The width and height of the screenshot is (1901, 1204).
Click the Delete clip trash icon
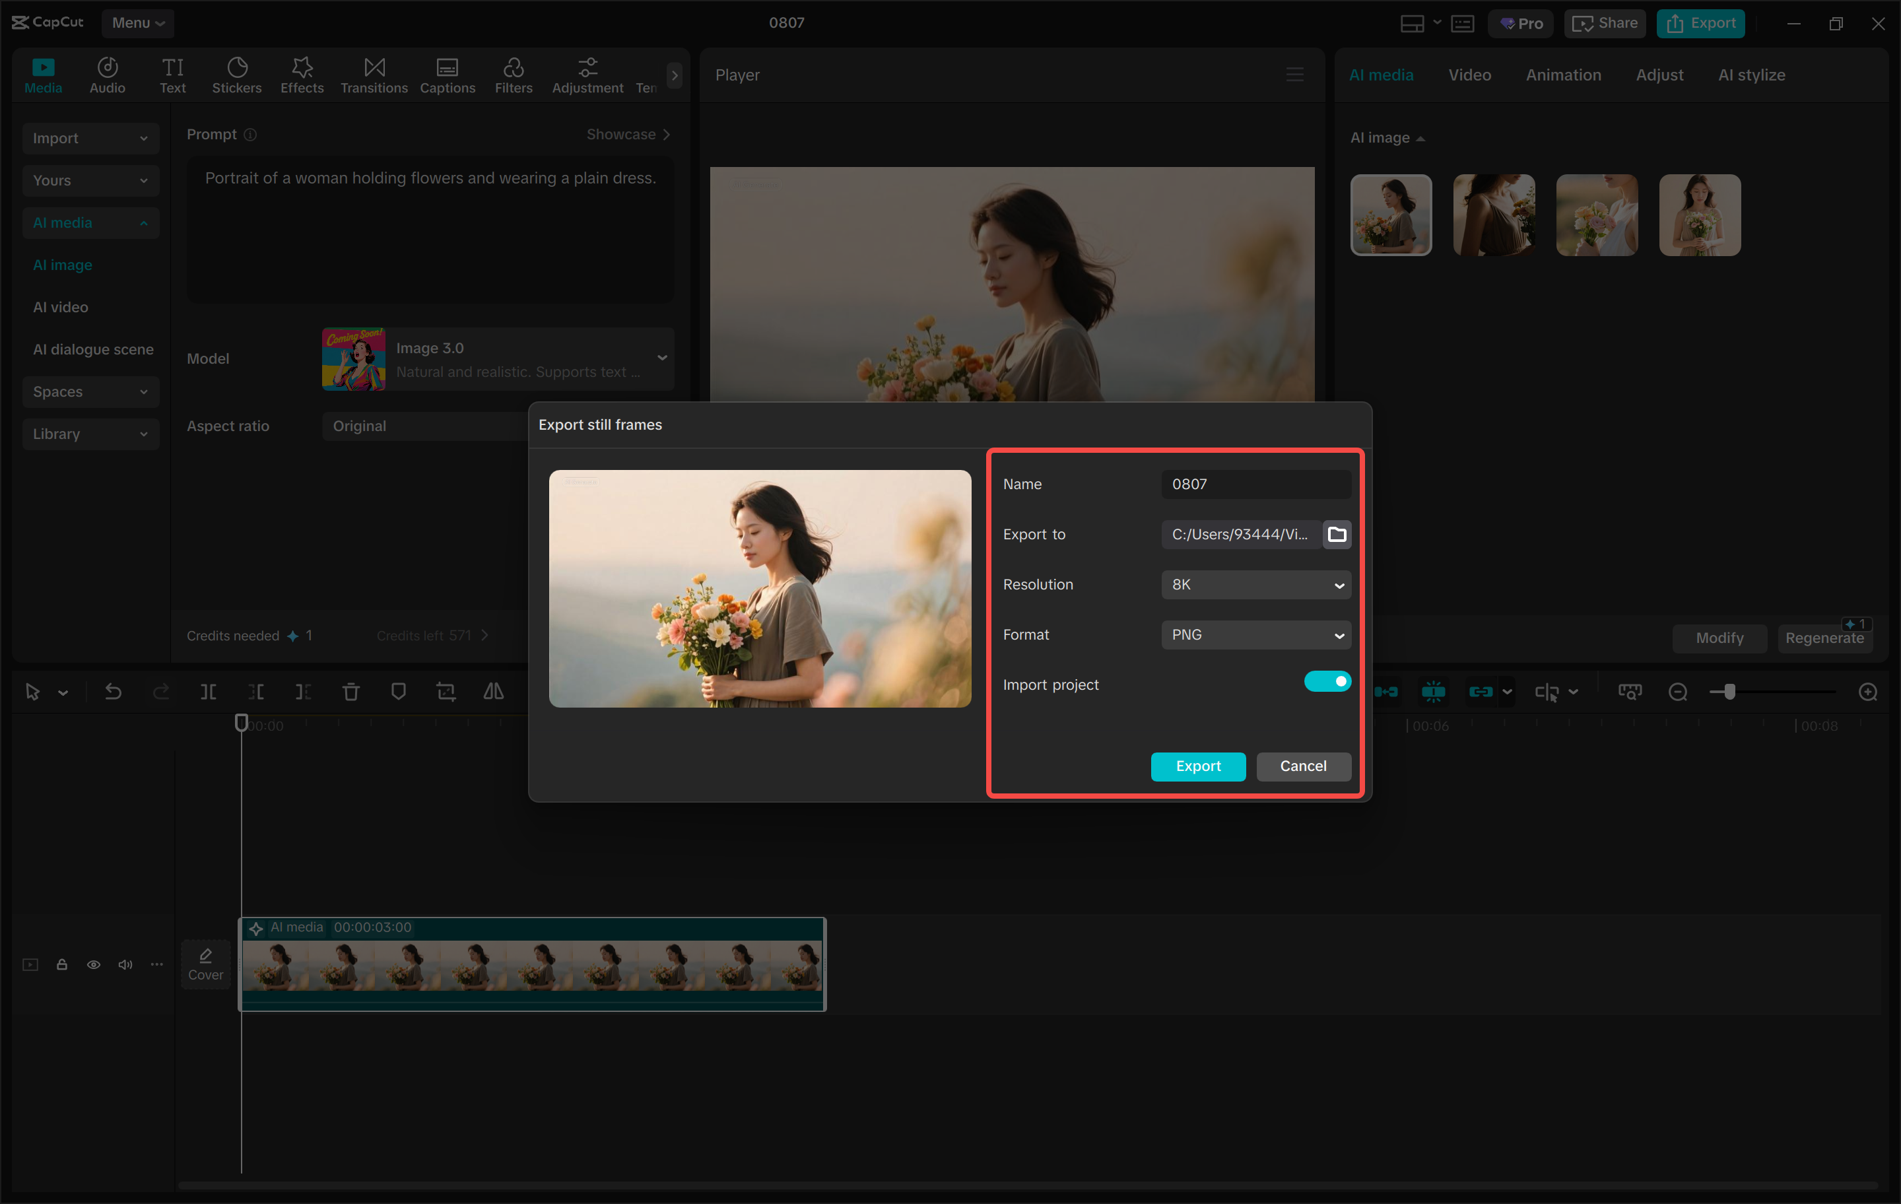[350, 691]
